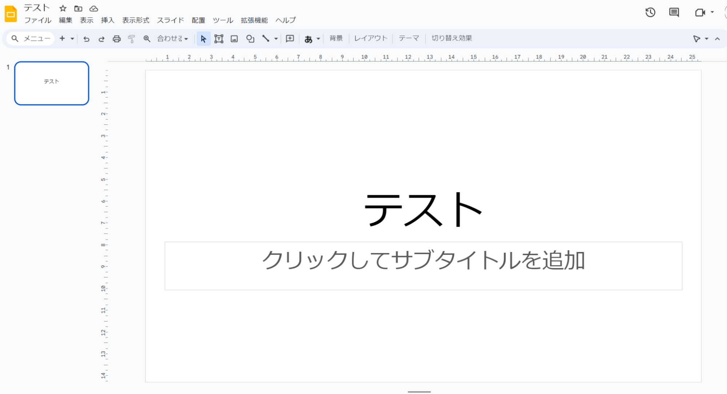The height and width of the screenshot is (394, 727).
Task: Click the insert image icon
Action: click(x=234, y=39)
